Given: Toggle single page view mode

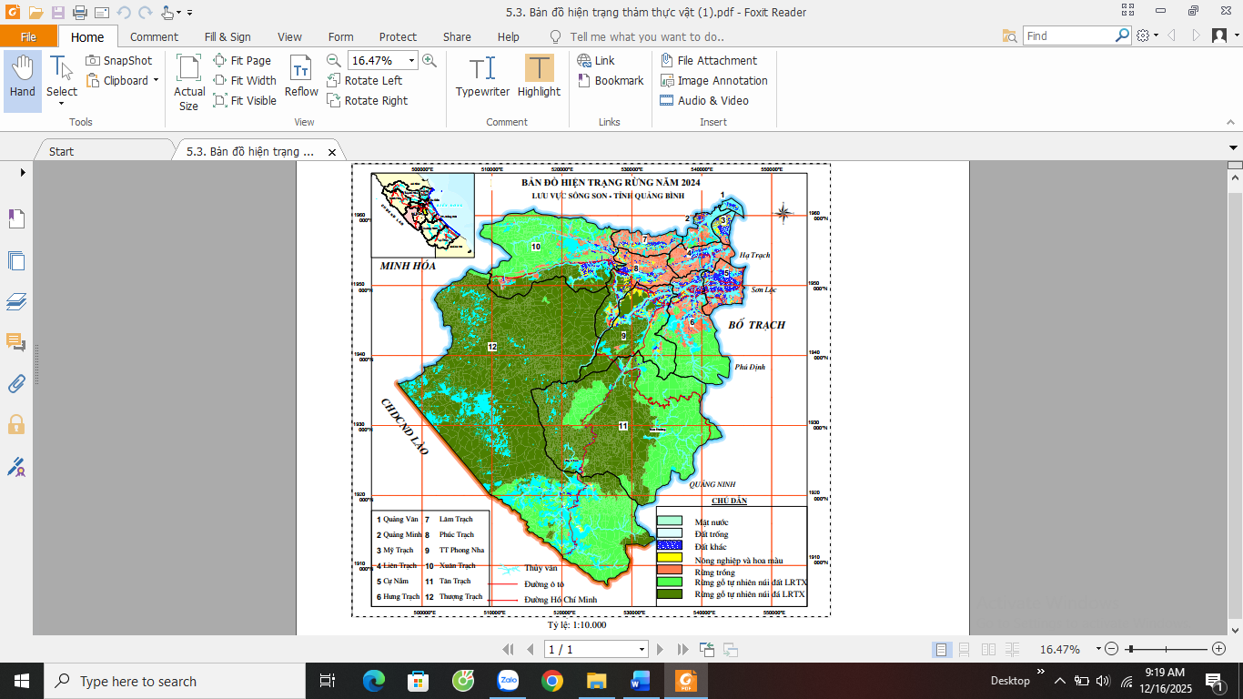Looking at the screenshot, I should point(942,649).
